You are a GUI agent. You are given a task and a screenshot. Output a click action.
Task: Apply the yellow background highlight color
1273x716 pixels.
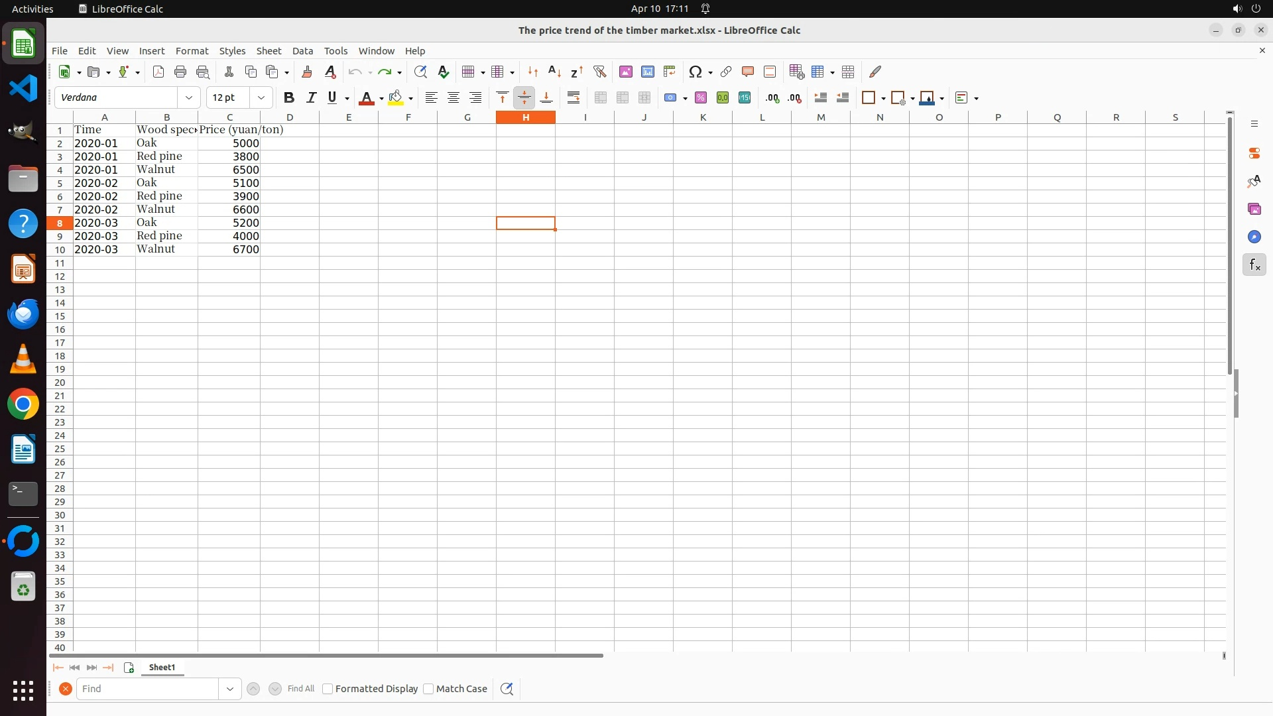click(396, 97)
